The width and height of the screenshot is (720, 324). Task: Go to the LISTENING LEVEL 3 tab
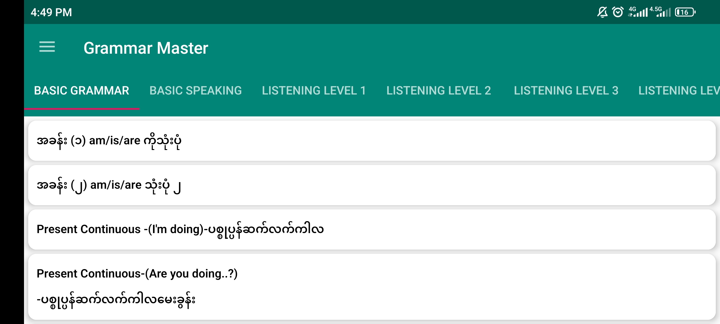click(566, 91)
